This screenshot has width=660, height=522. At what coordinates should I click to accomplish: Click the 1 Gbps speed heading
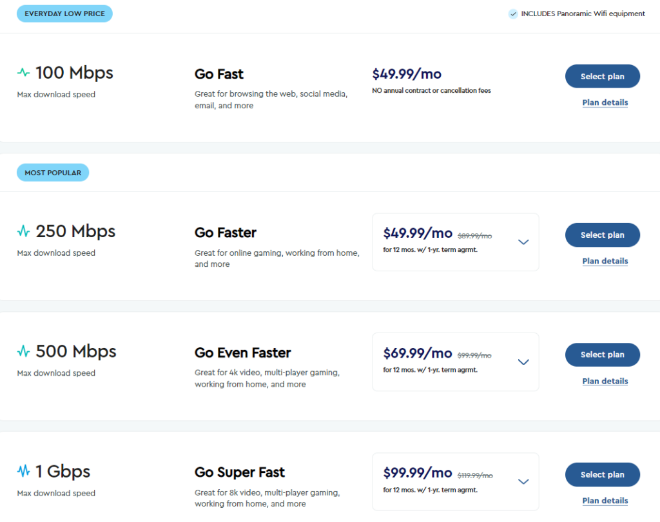point(63,472)
